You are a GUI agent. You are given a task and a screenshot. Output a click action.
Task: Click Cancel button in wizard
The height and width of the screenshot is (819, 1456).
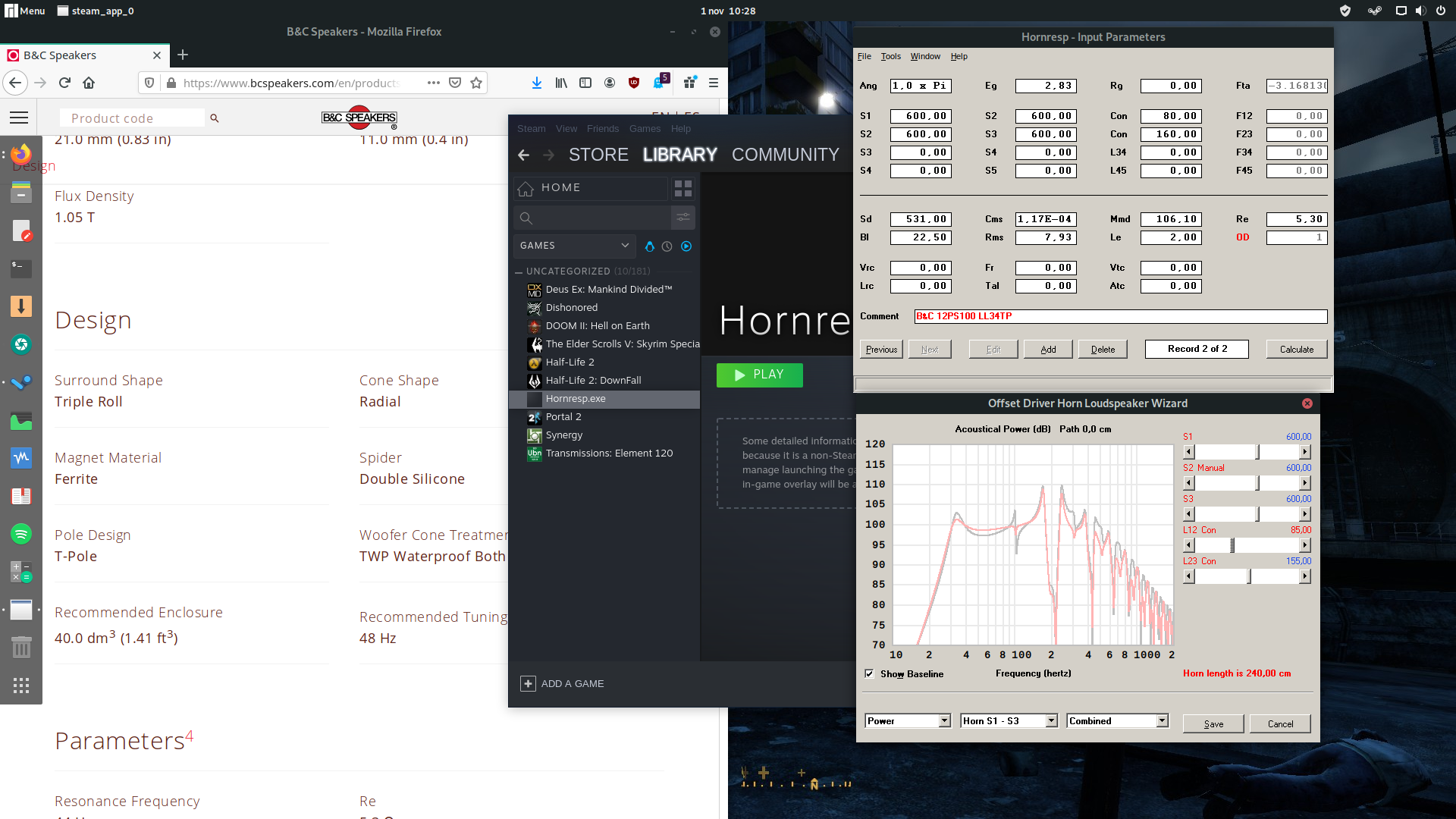tap(1280, 724)
